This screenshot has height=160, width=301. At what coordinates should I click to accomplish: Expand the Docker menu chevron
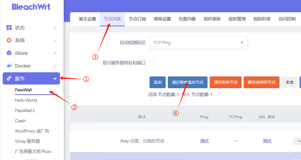click(55, 66)
